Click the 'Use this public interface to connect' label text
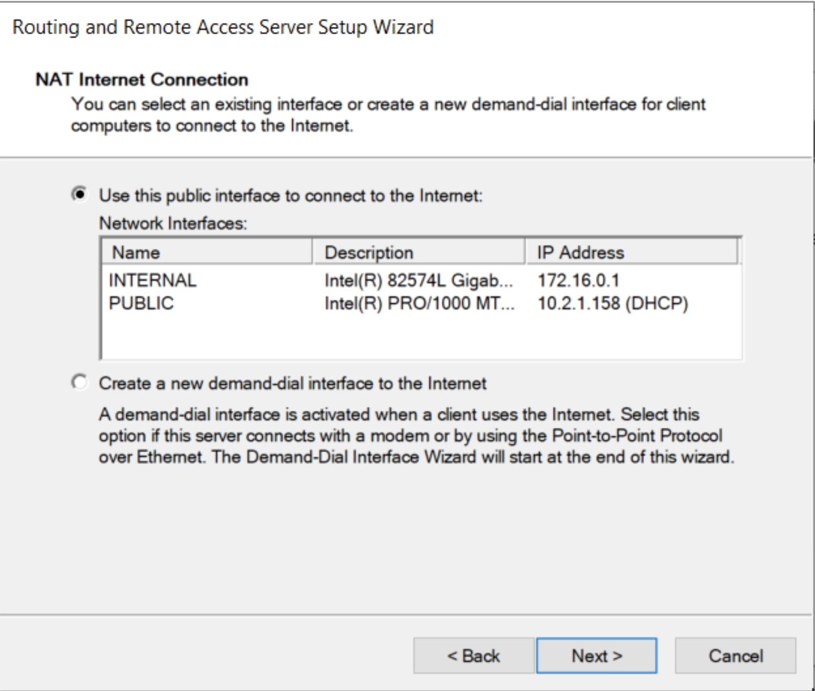The image size is (815, 691). pyautogui.click(x=291, y=196)
